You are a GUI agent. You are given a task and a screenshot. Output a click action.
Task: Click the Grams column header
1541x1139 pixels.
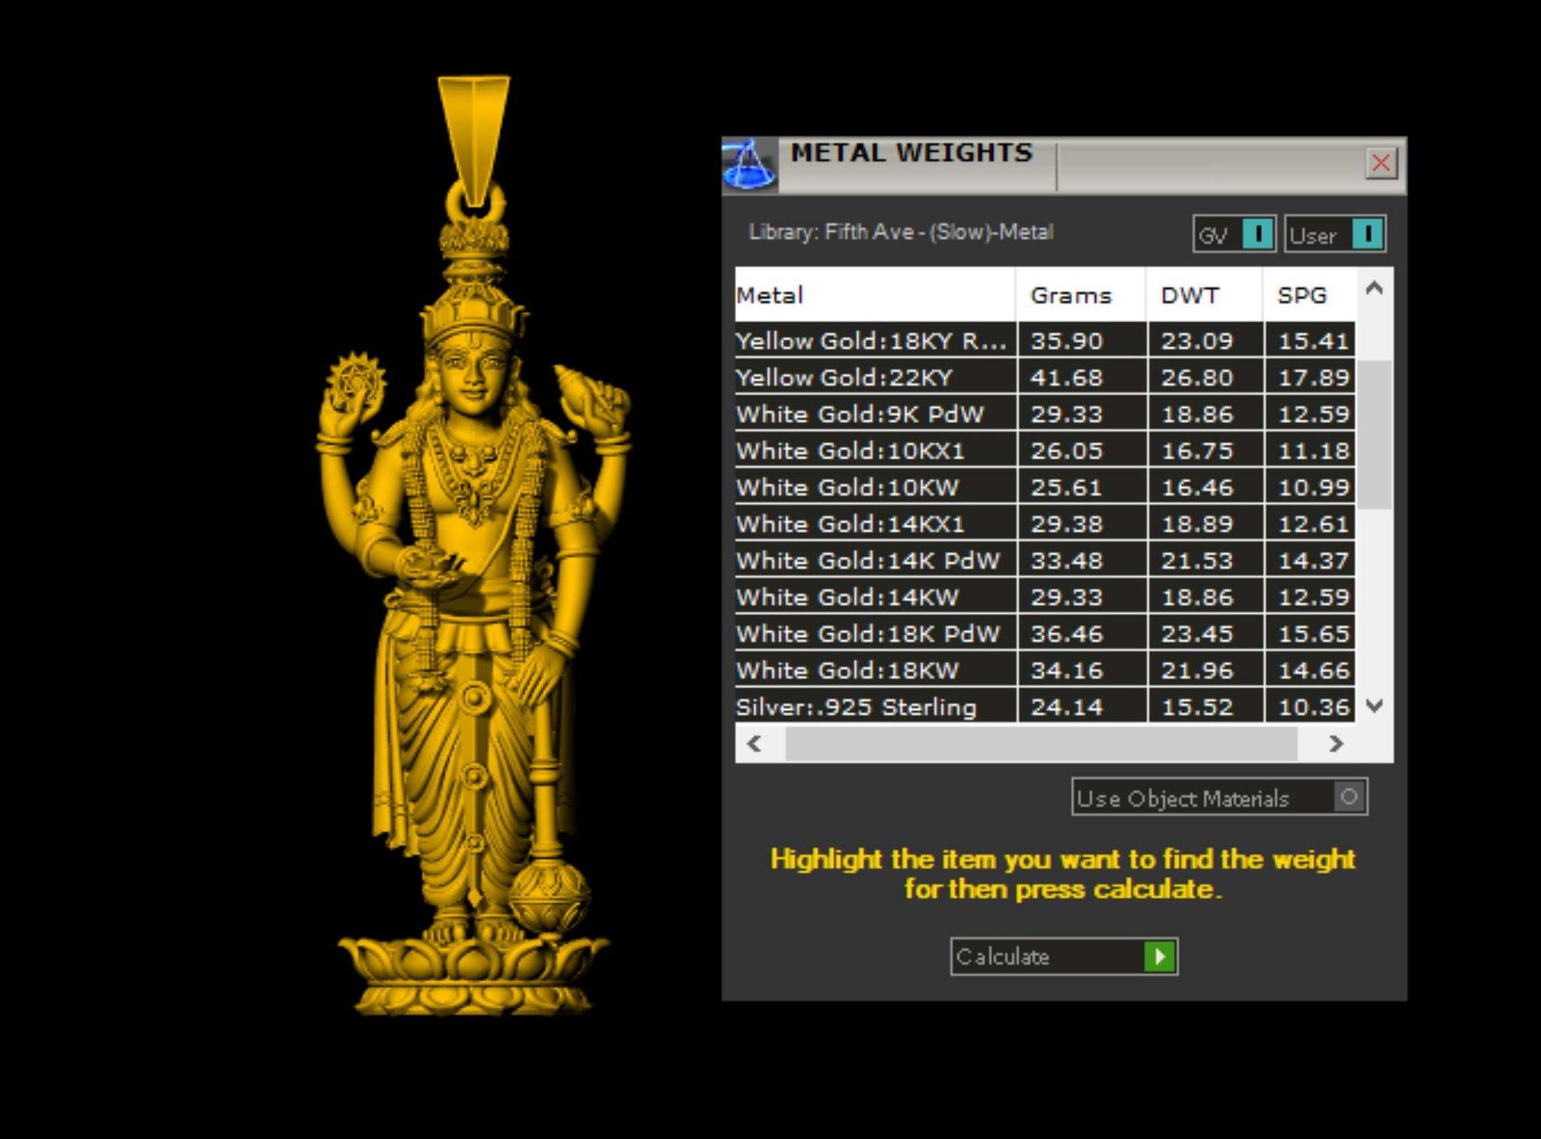coord(1070,295)
